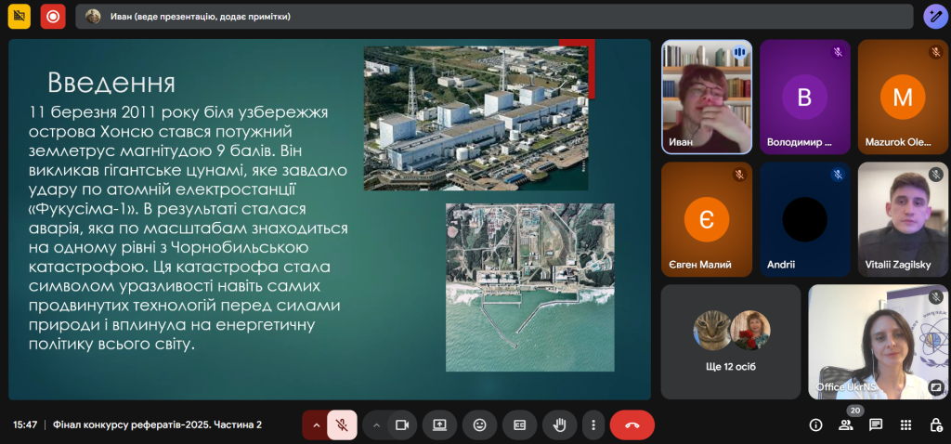
Task: Toggle the raise hand button
Action: click(560, 424)
